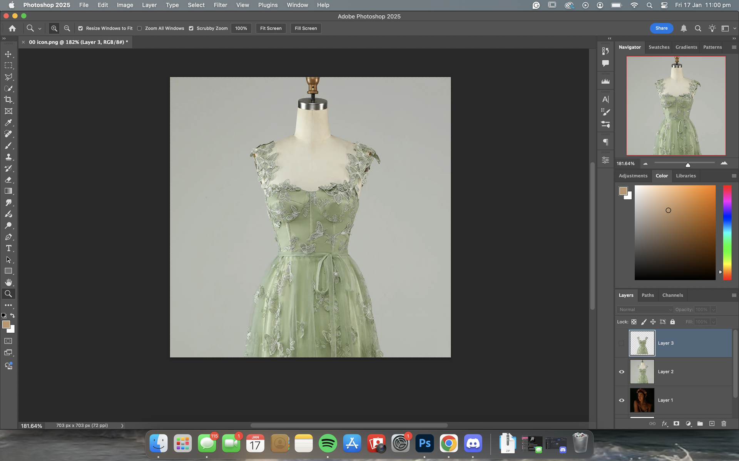Screen dimensions: 739x461
Task: Select the Pen tool
Action: pos(8,237)
